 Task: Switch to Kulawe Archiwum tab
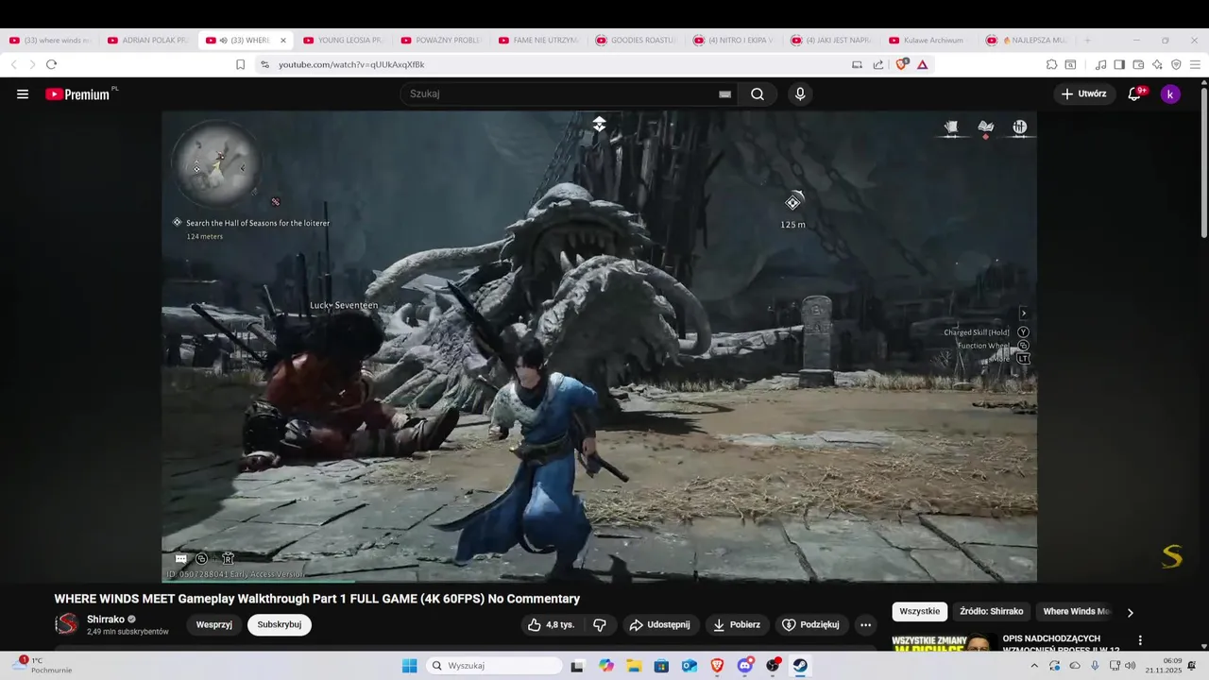[929, 41]
